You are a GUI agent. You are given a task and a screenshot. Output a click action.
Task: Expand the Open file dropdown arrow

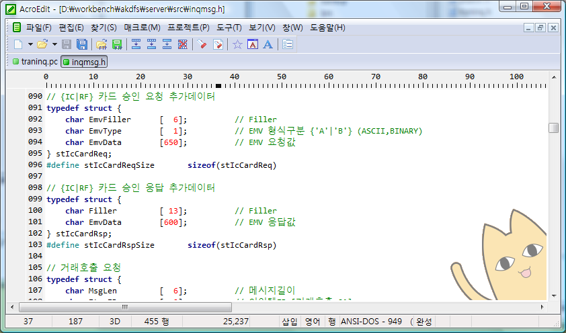[x=53, y=45]
